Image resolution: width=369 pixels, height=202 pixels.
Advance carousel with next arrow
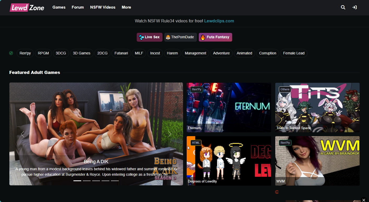tap(170, 134)
